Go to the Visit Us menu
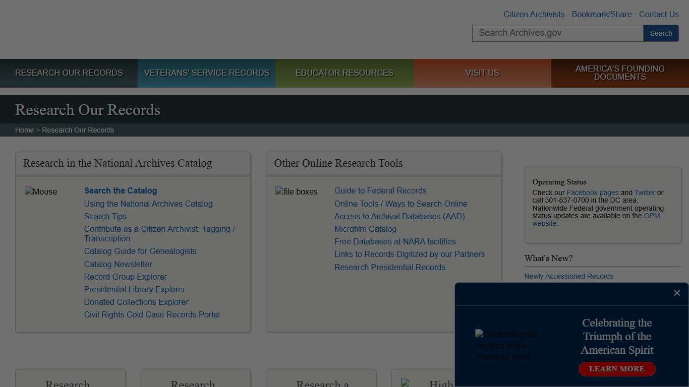The image size is (689, 387). pos(482,73)
